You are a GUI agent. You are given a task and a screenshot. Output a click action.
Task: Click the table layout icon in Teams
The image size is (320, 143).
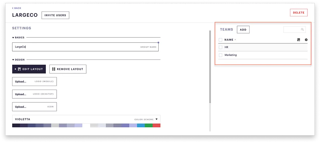[299, 40]
